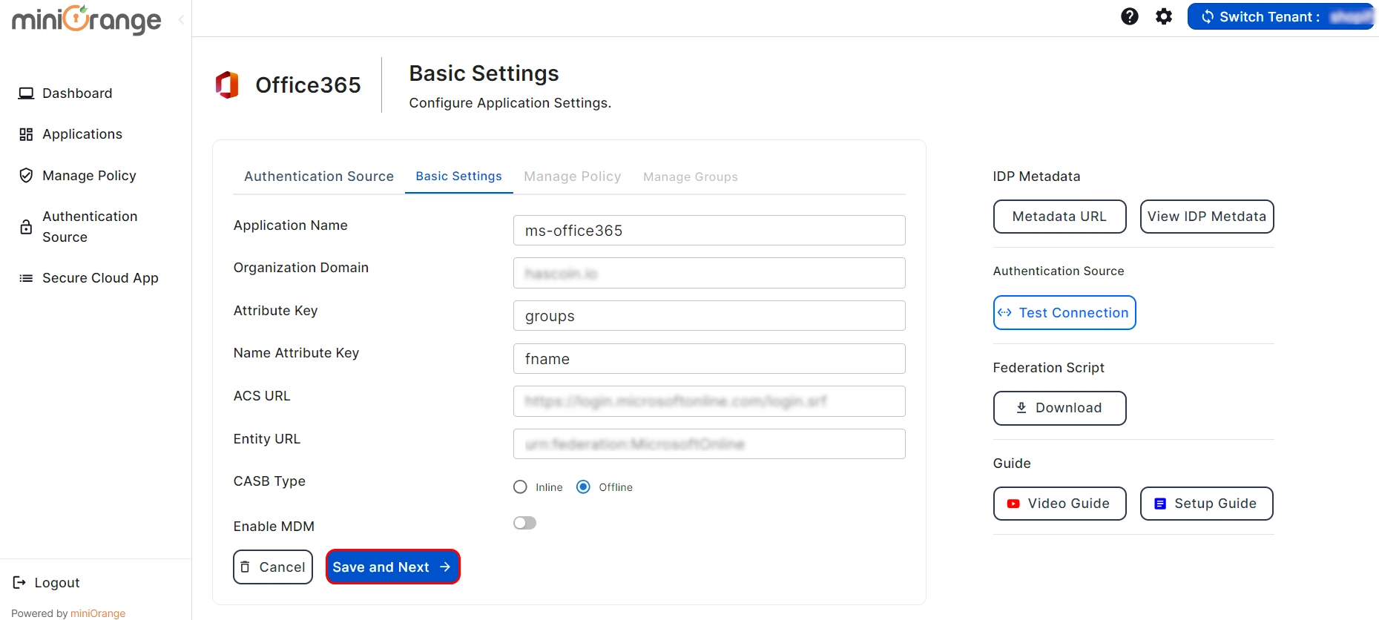Follow the miniOrange powered-by link

coord(98,613)
